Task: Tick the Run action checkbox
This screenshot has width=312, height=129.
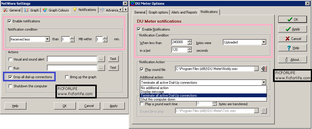Action: point(10,68)
